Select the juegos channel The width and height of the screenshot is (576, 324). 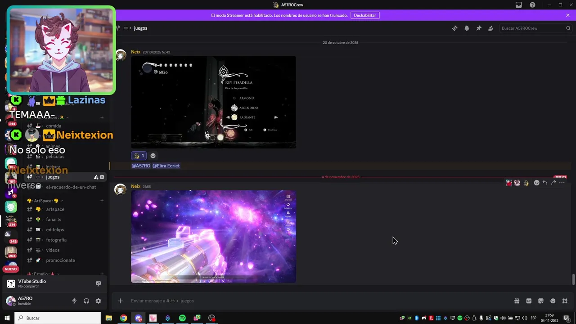click(x=66, y=177)
